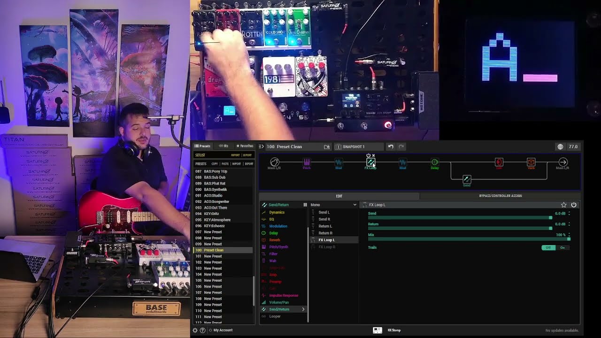
Task: Select the FX Loop block in signal chain
Action: coord(370,162)
